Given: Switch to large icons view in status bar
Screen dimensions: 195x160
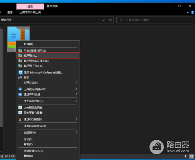Looking at the screenshot, I should click(x=192, y=157).
